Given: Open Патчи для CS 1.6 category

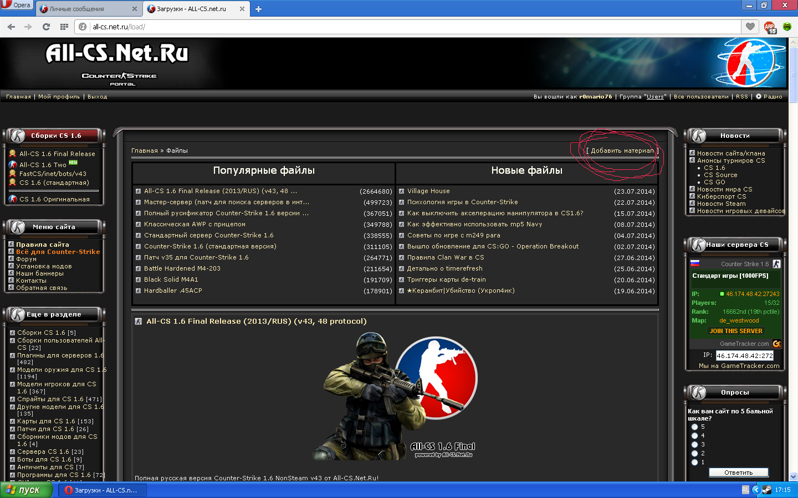Looking at the screenshot, I should (x=46, y=429).
